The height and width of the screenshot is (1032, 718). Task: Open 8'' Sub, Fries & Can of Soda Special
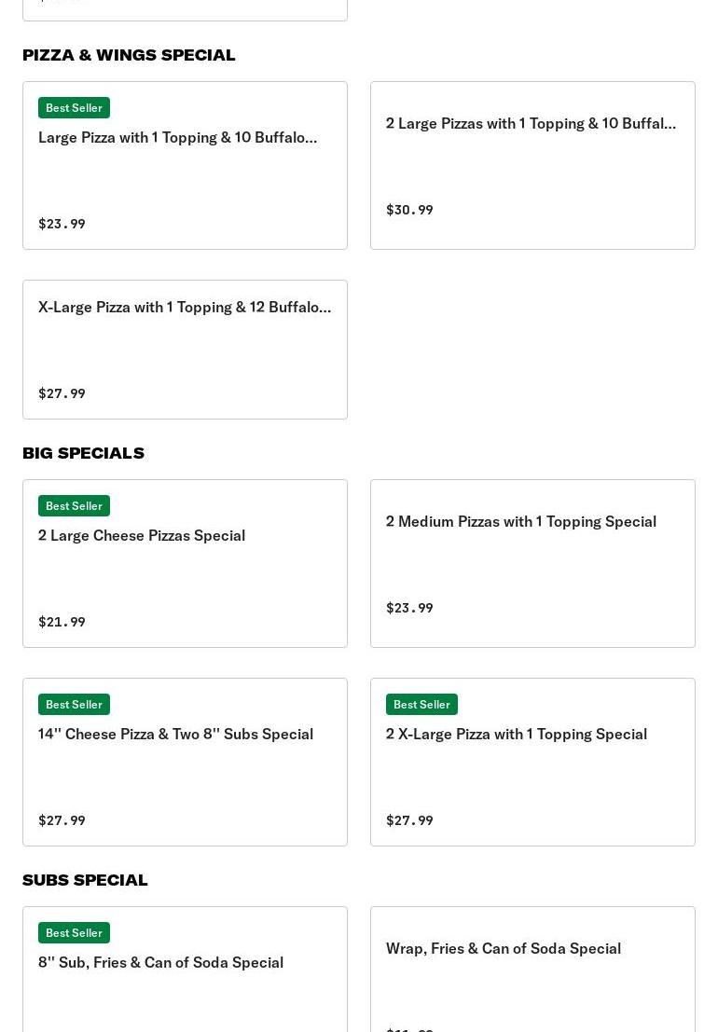point(160,963)
